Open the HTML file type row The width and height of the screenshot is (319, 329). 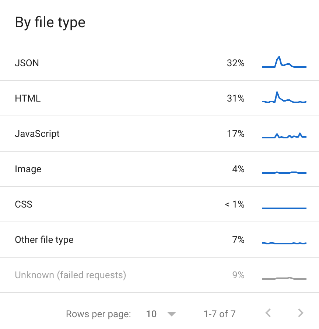[28, 98]
